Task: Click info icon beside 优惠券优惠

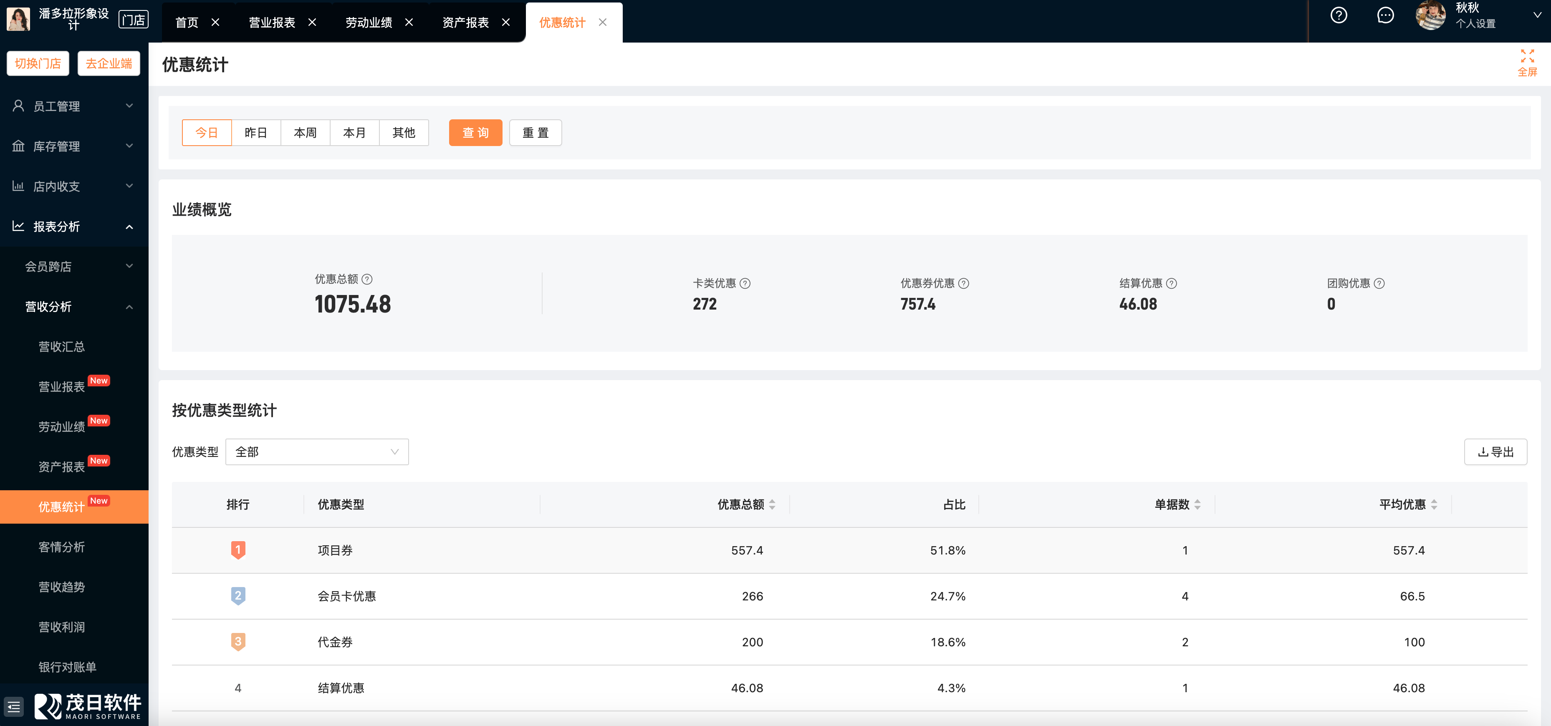Action: click(x=963, y=284)
